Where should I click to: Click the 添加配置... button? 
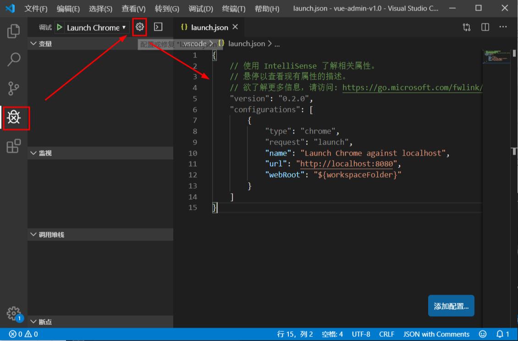tap(451, 306)
